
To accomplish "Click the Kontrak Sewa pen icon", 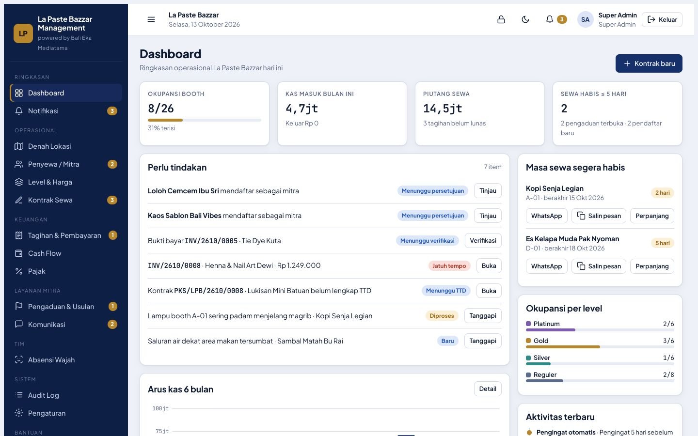I will (x=19, y=200).
